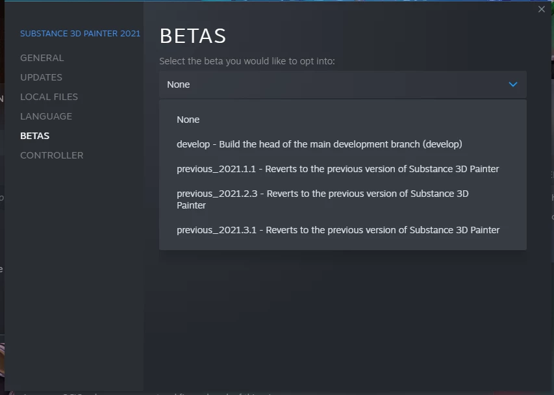Open the General settings tab
Screen dimensions: 554x395
click(42, 58)
